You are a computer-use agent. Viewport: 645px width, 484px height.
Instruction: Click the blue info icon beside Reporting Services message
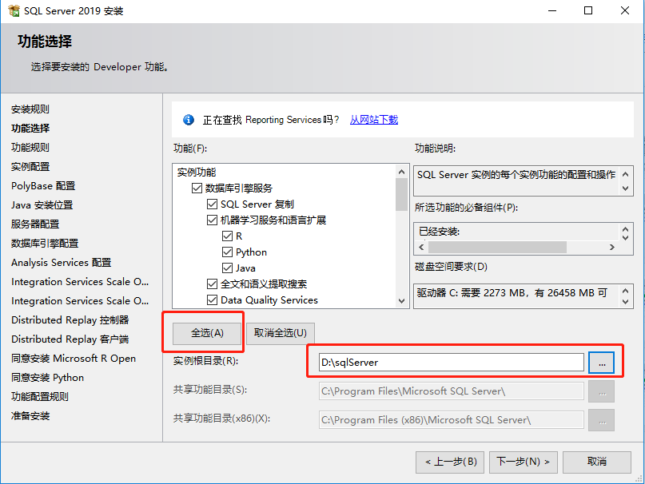(x=188, y=120)
